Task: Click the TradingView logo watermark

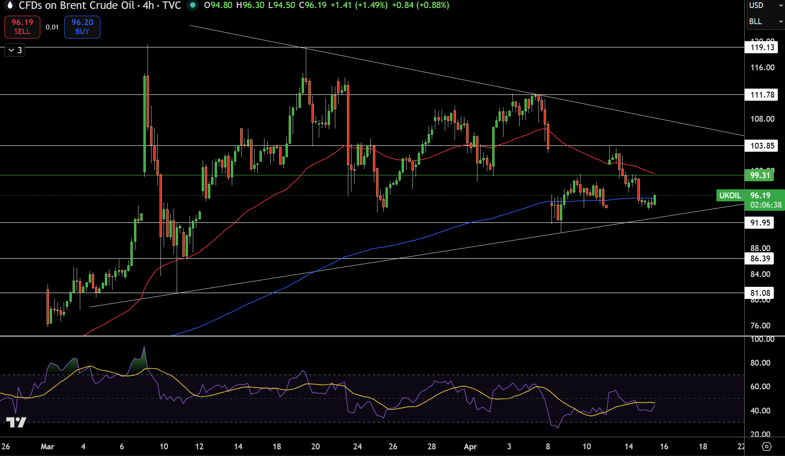Action: tap(16, 422)
